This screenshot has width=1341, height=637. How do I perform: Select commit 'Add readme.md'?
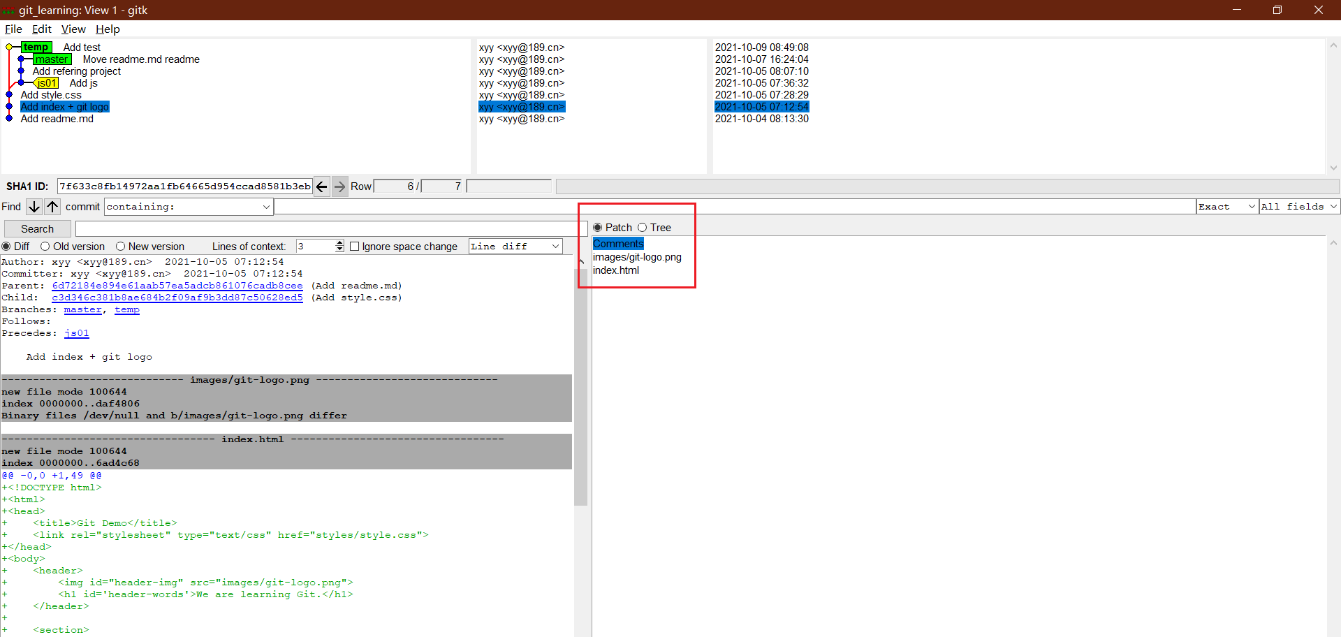[x=57, y=119]
